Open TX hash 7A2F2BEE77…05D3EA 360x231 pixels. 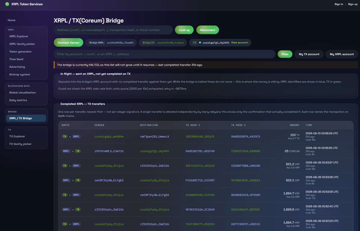(x=200, y=224)
